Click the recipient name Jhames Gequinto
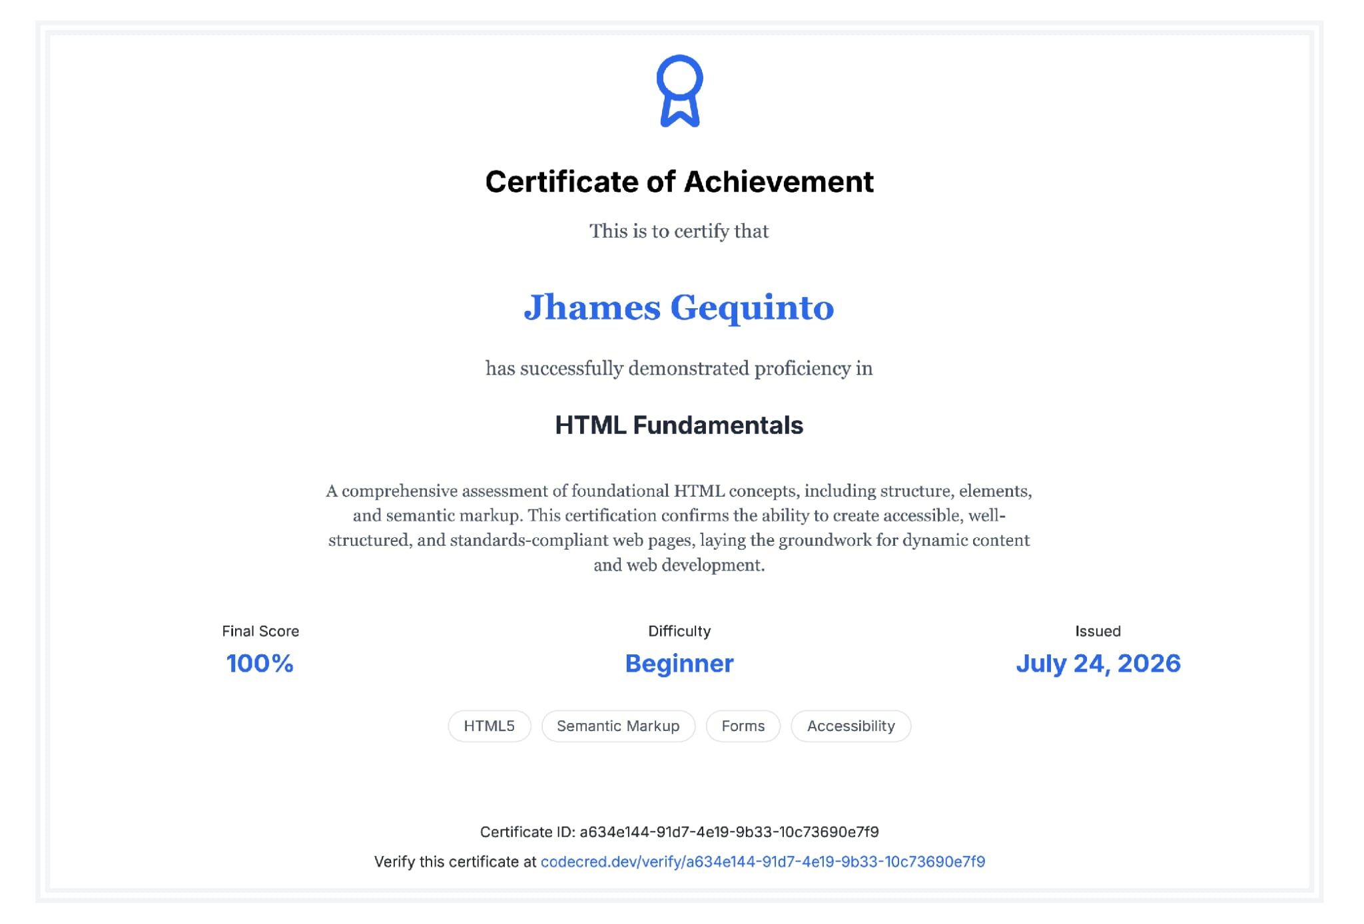Viewport: 1364px width, 924px height. tap(679, 308)
